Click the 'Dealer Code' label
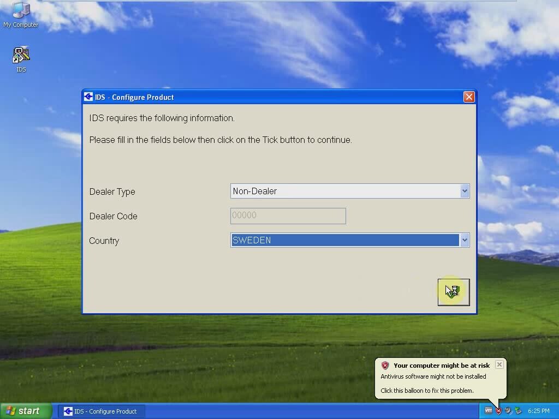Screen dimensions: 559x419 [x=113, y=216]
